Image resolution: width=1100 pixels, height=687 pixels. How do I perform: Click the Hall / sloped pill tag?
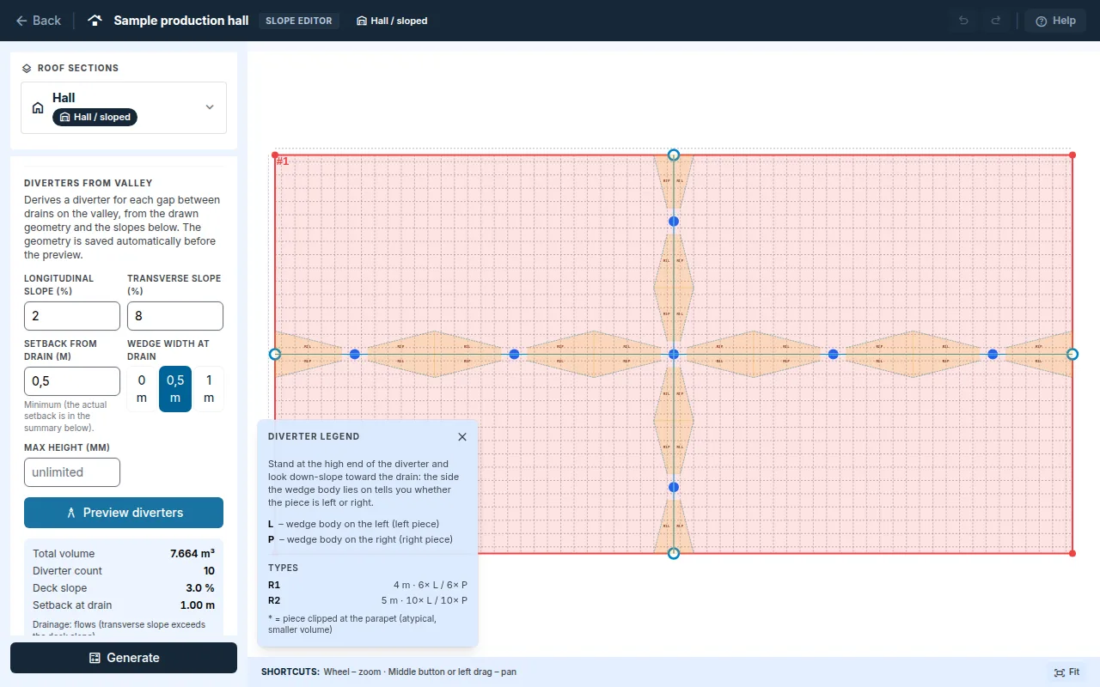(x=95, y=117)
